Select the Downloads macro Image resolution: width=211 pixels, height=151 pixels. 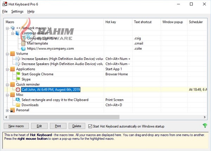30,105
